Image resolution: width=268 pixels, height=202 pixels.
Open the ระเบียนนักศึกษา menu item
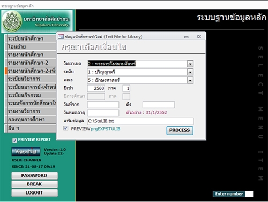click(31, 38)
